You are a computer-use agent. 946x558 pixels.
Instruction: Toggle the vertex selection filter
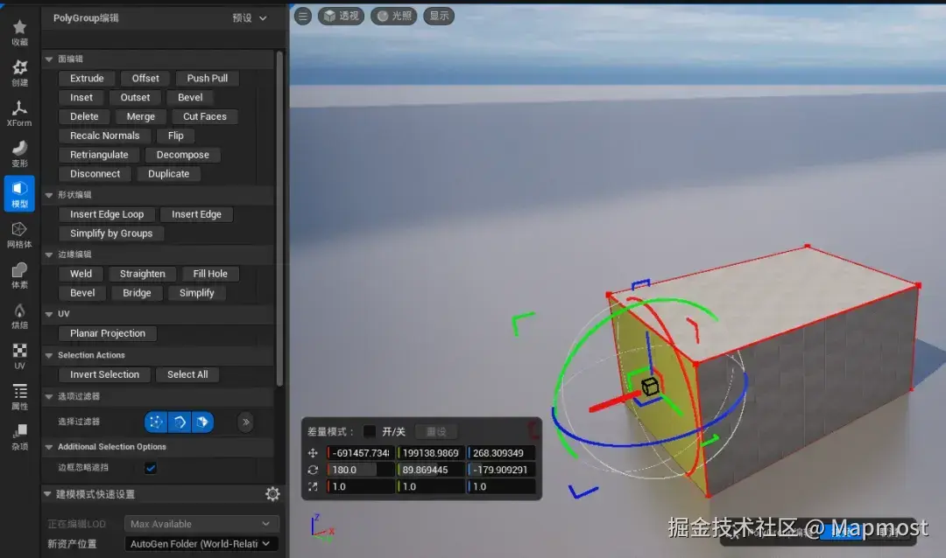coord(156,422)
